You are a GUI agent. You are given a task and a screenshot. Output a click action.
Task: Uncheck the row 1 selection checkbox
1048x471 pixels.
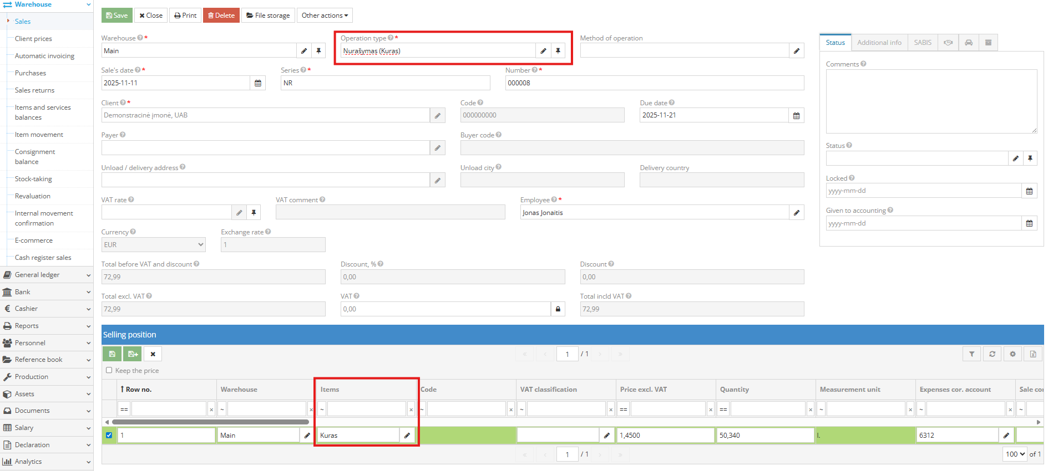tap(109, 436)
